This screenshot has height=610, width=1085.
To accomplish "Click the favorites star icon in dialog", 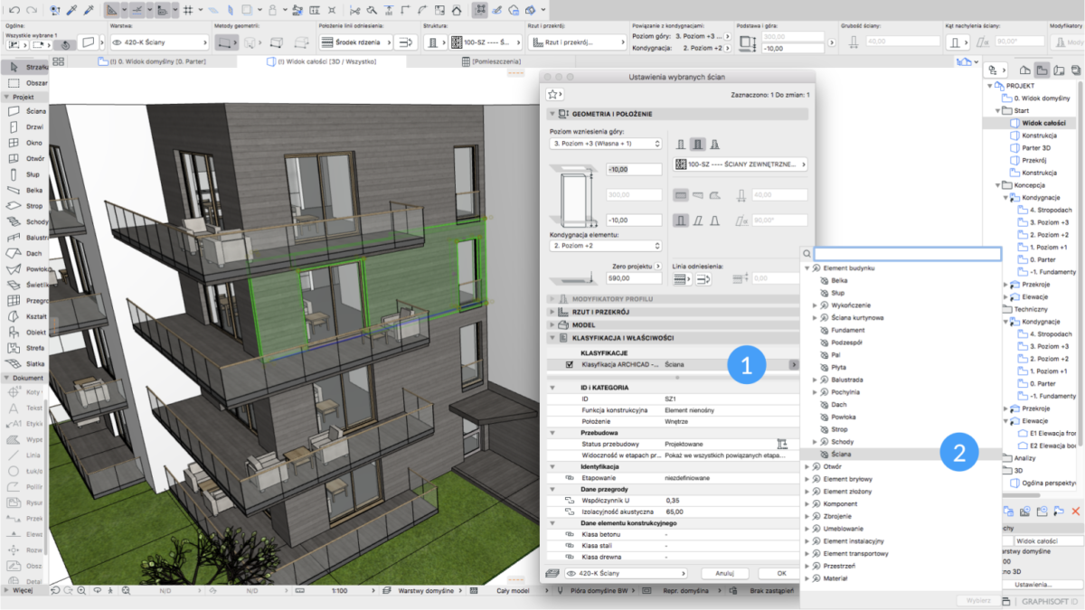I will pyautogui.click(x=554, y=94).
